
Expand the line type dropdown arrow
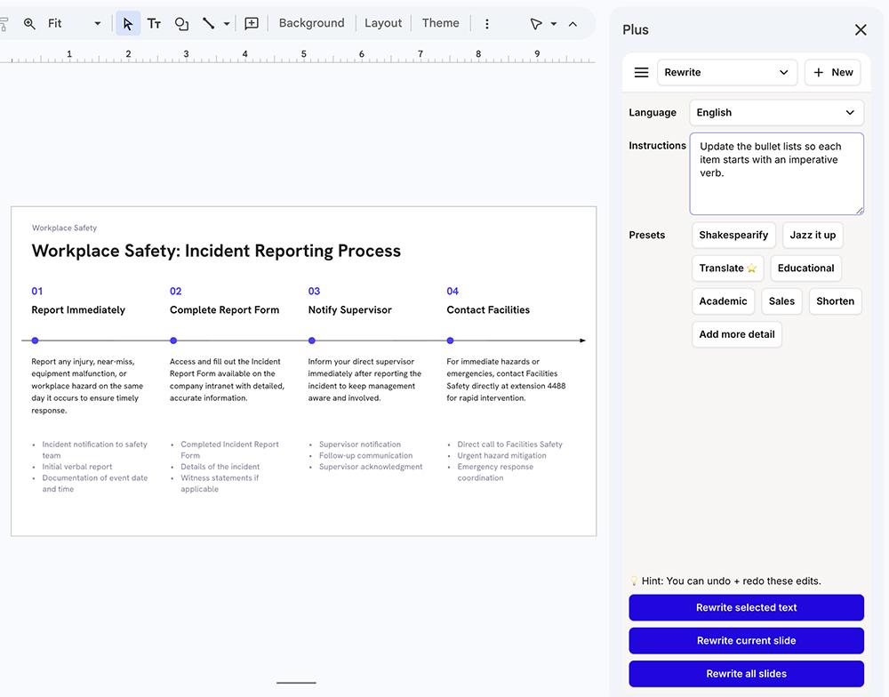[x=226, y=24]
